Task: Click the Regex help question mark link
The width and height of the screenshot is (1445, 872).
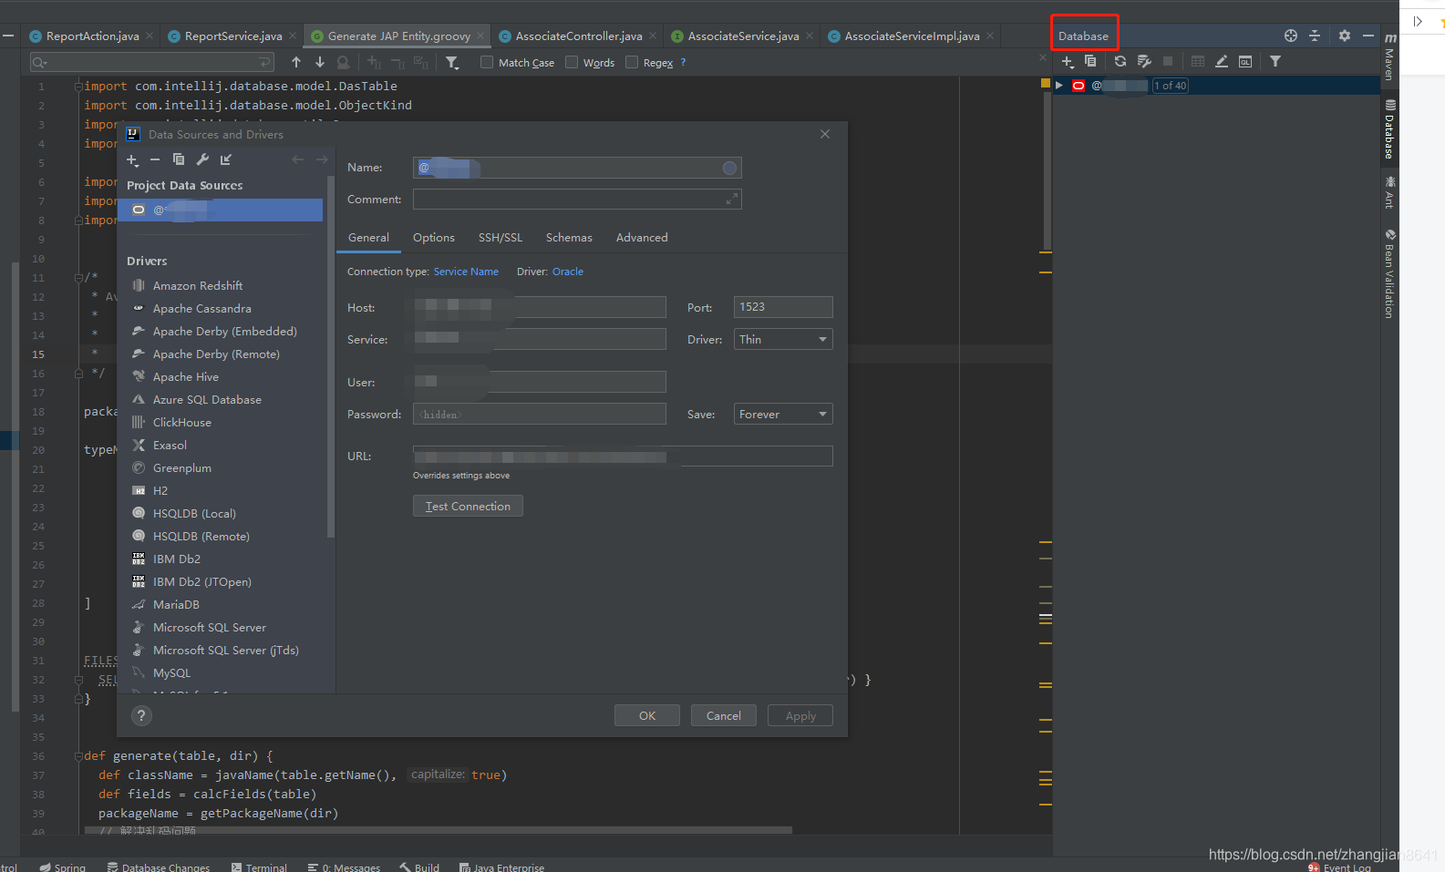Action: tap(683, 62)
